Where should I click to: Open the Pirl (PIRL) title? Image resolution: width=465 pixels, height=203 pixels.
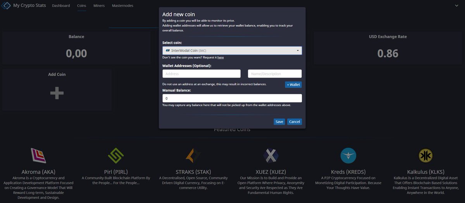116,172
